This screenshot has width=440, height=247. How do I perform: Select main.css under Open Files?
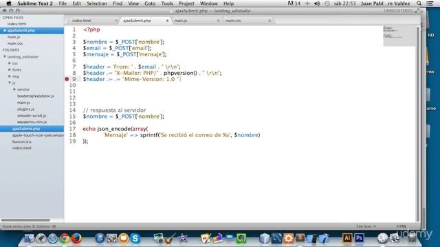tap(15, 43)
